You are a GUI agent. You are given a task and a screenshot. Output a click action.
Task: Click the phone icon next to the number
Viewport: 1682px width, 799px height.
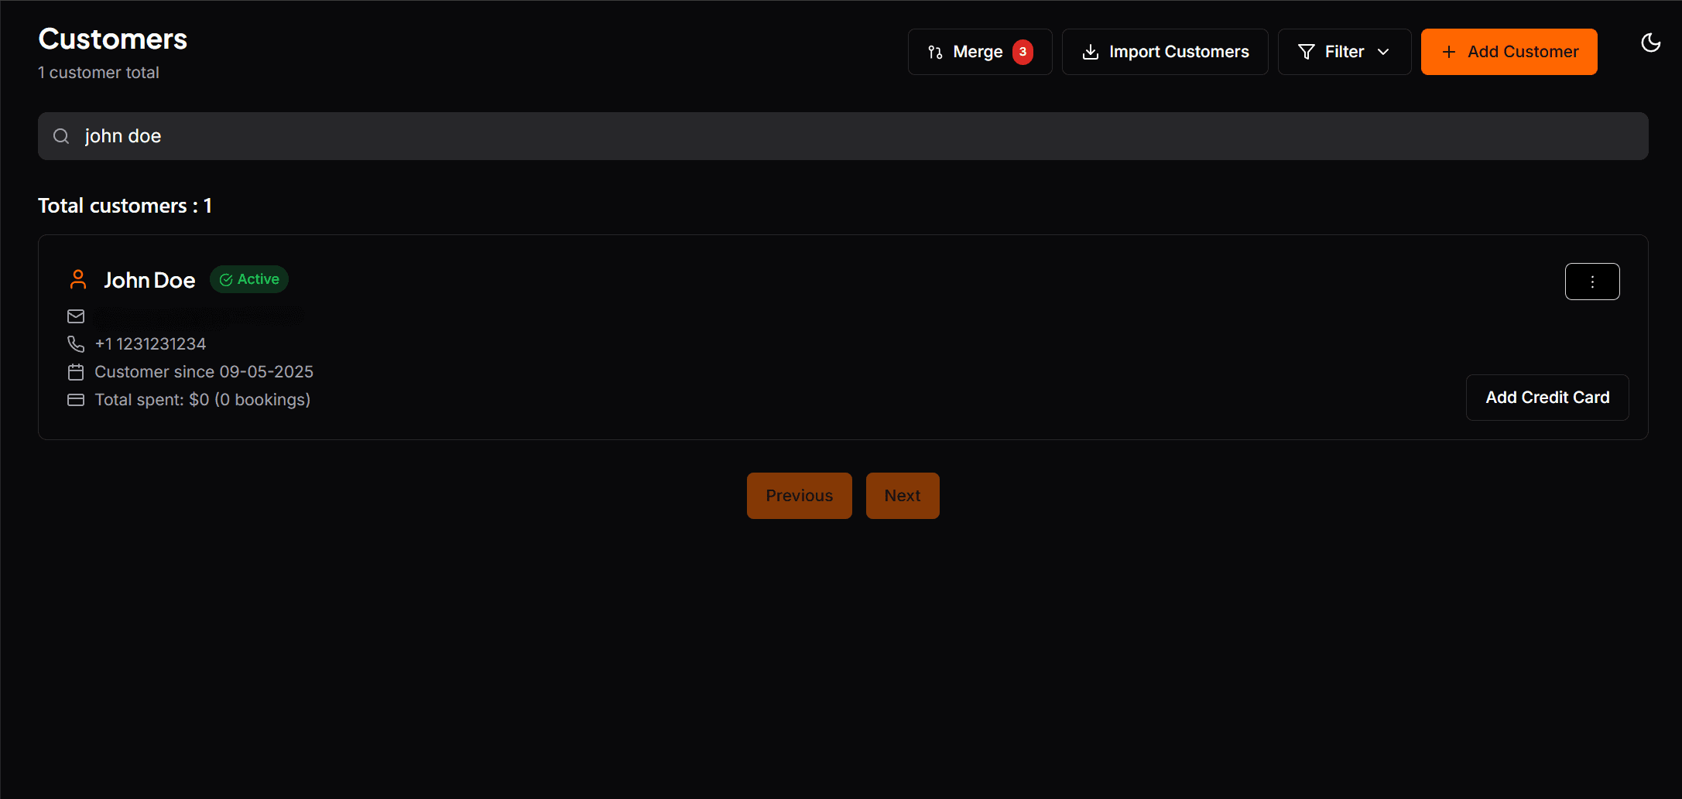pos(75,343)
